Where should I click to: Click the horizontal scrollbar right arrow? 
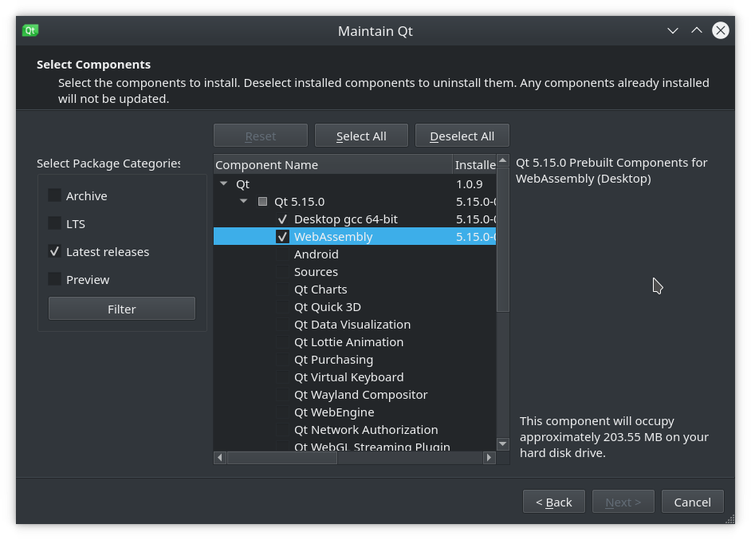pos(489,458)
